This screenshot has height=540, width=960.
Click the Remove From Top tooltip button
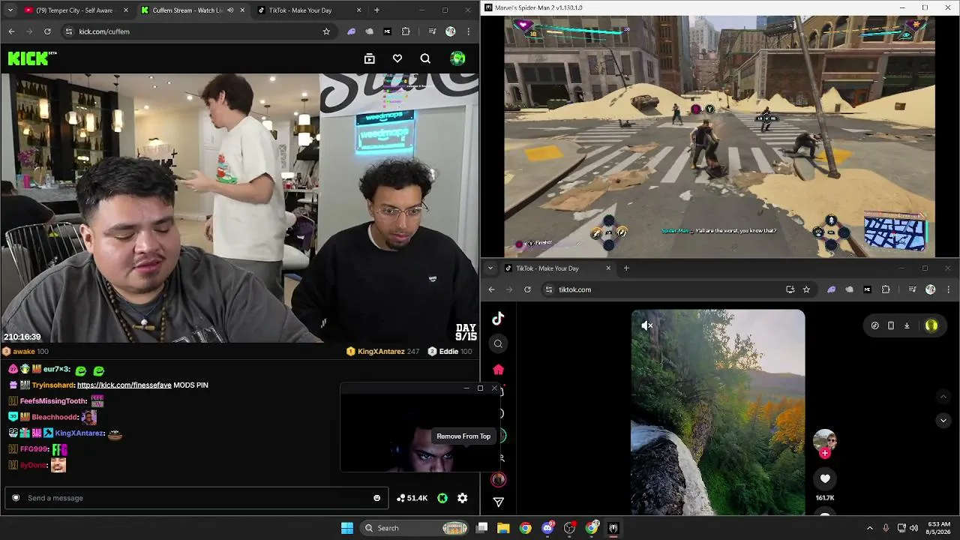pyautogui.click(x=463, y=436)
